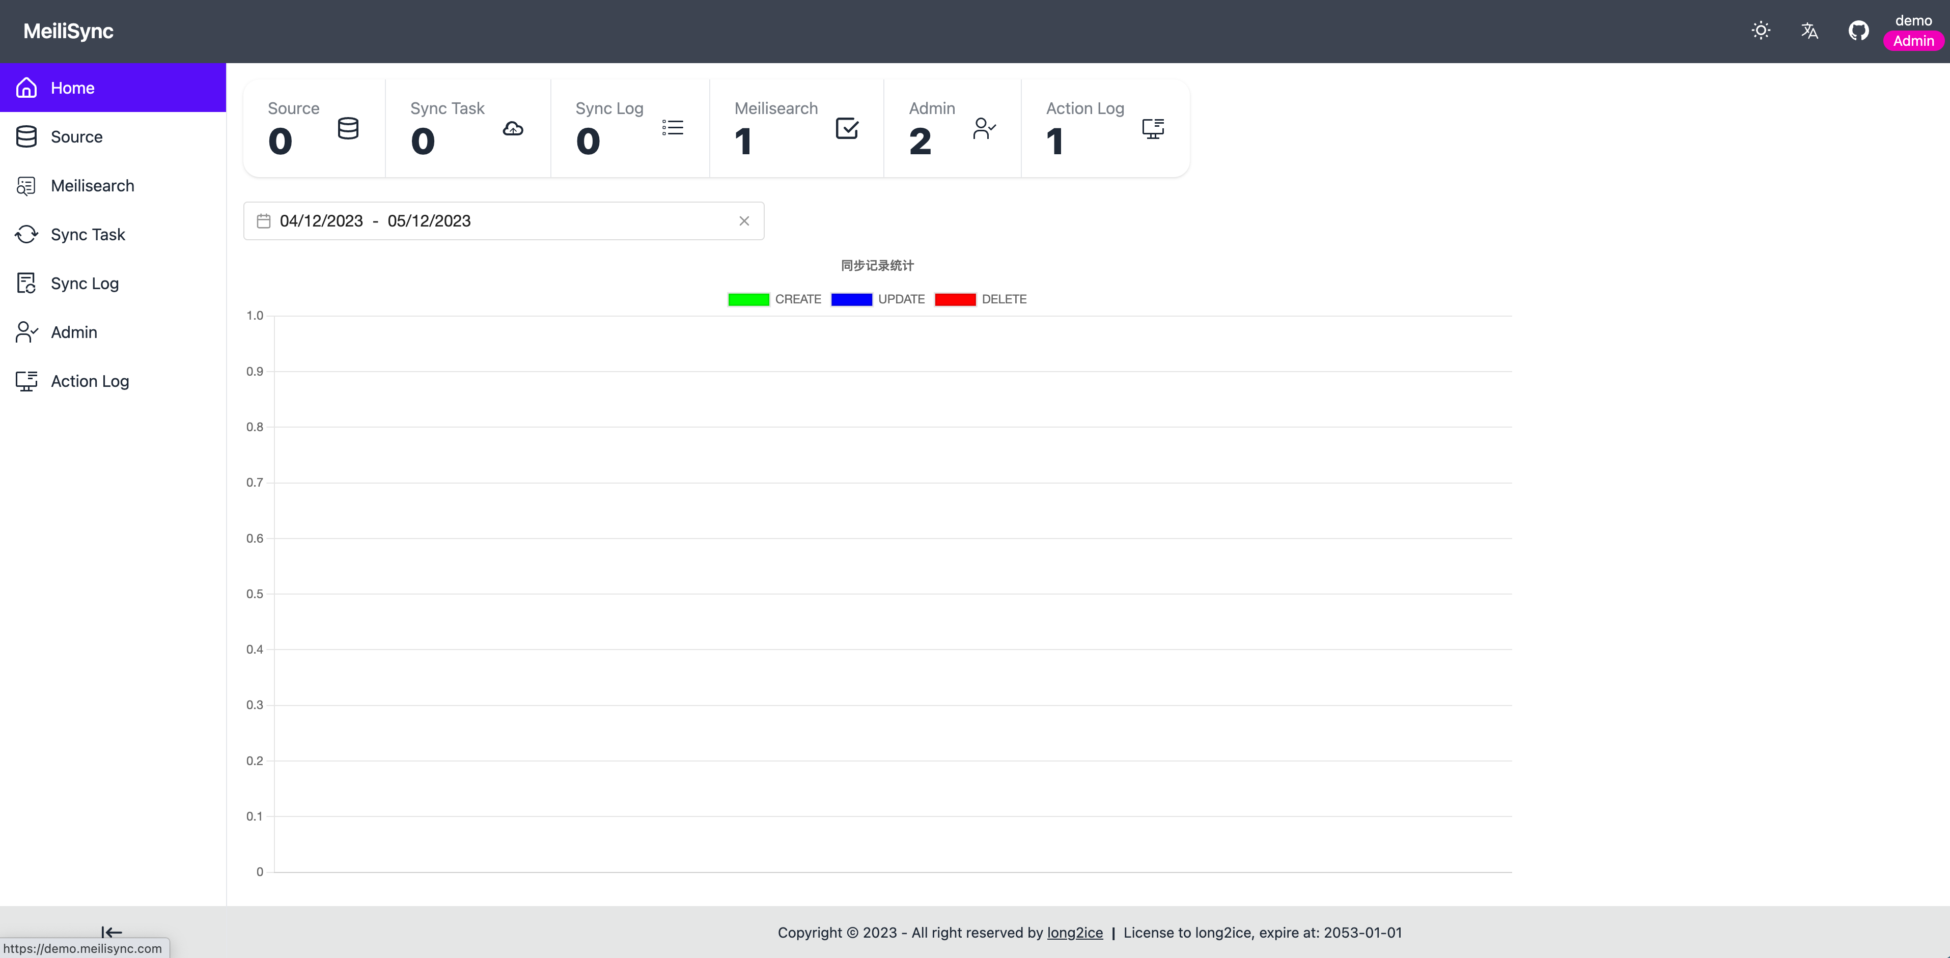The image size is (1950, 958).
Task: Open the long2ice footer link
Action: [1074, 933]
